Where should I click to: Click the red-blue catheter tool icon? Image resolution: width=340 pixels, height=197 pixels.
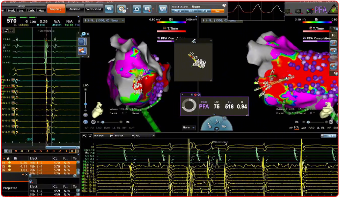pyautogui.click(x=83, y=50)
